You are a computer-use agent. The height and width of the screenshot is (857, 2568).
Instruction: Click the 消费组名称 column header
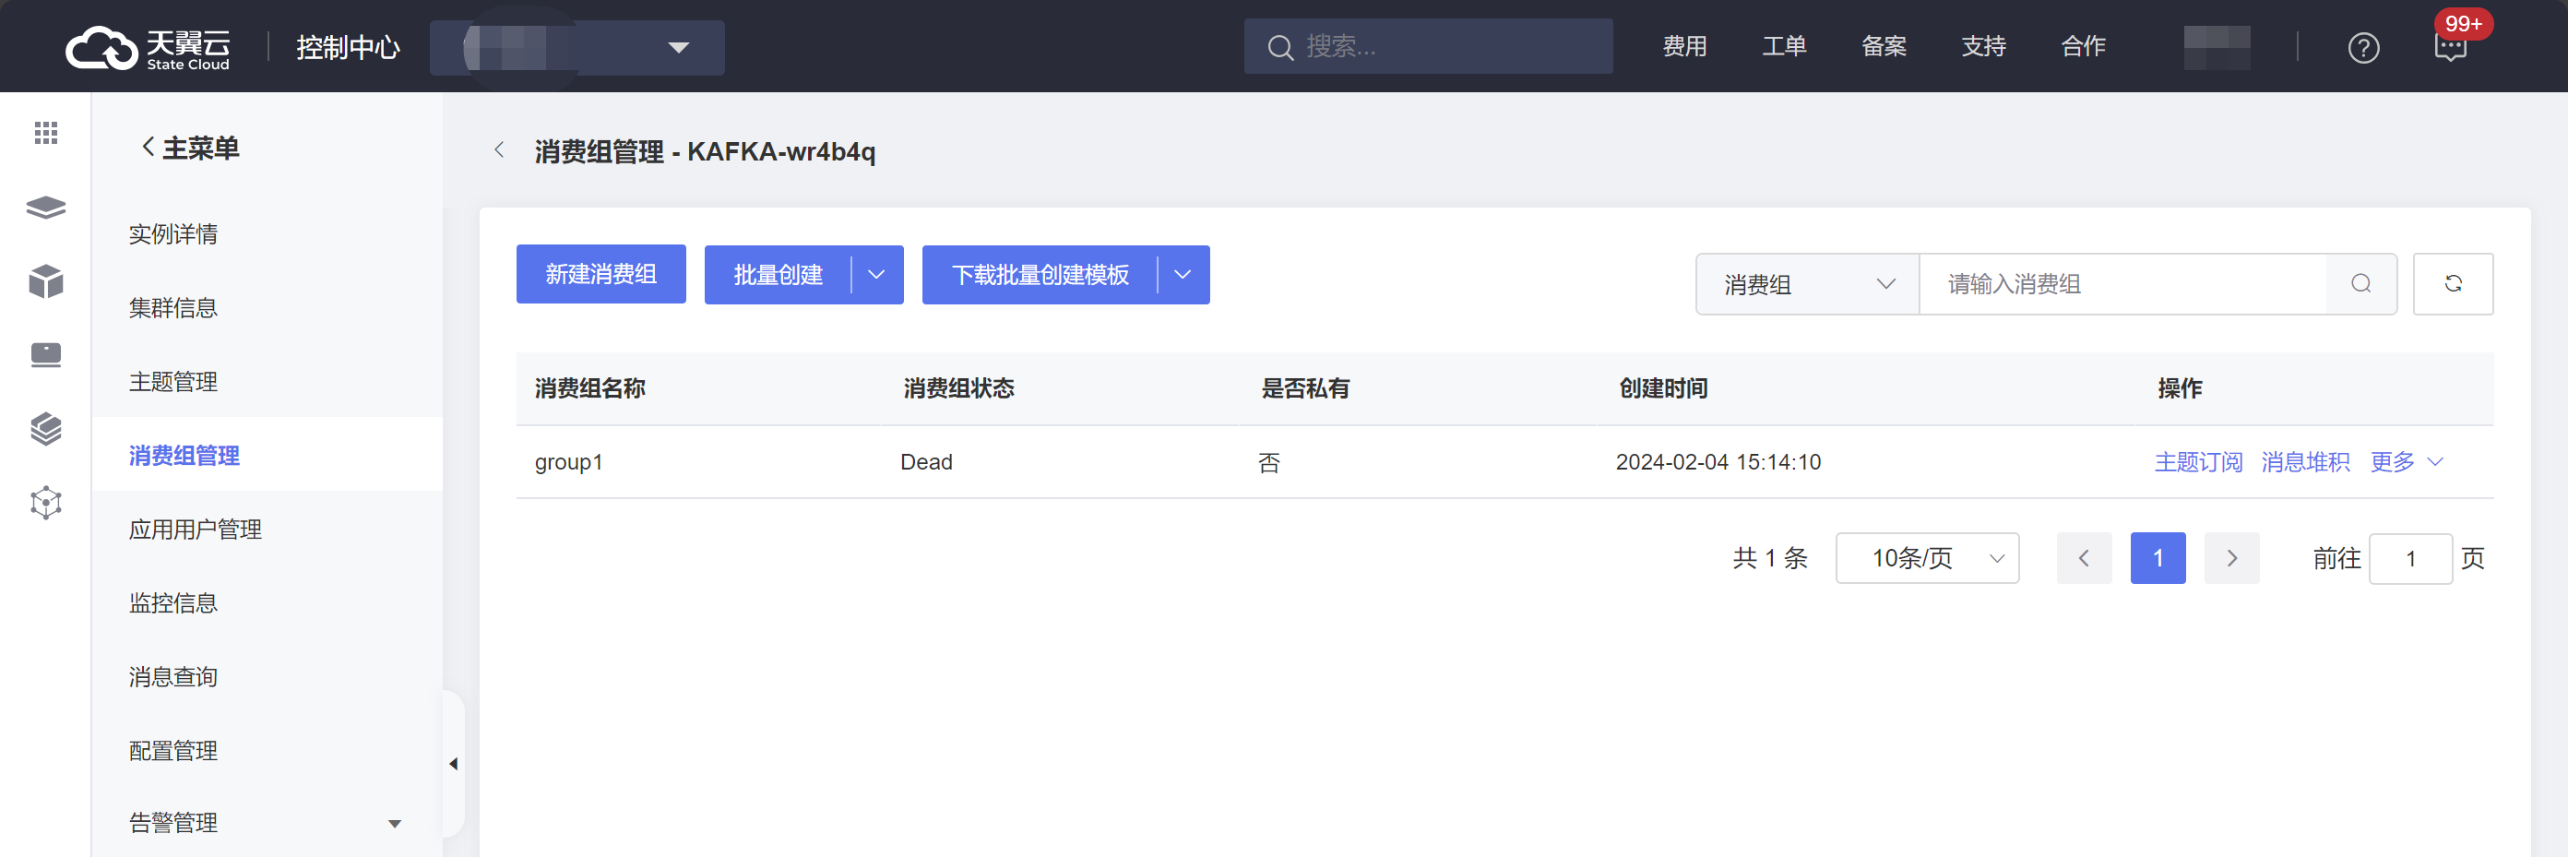[x=590, y=388]
